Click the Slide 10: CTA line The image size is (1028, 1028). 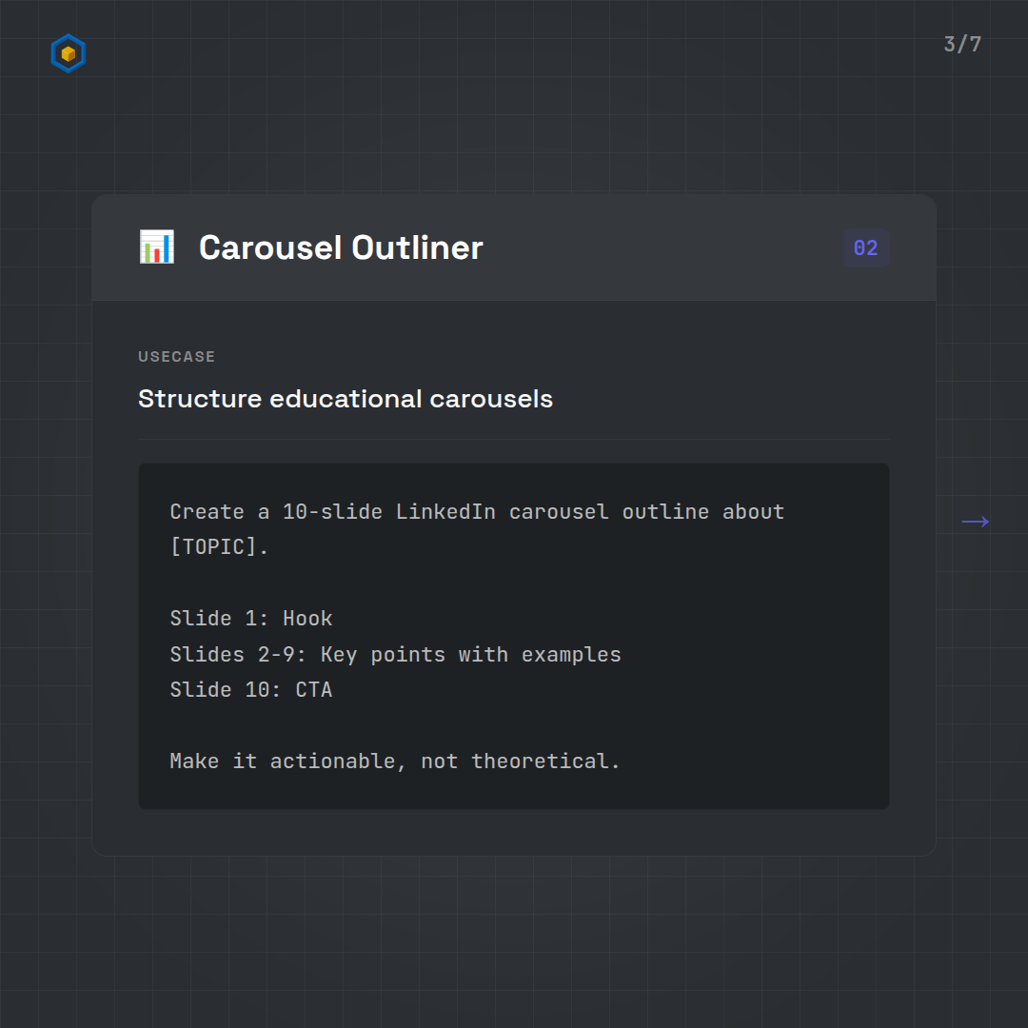tap(251, 690)
